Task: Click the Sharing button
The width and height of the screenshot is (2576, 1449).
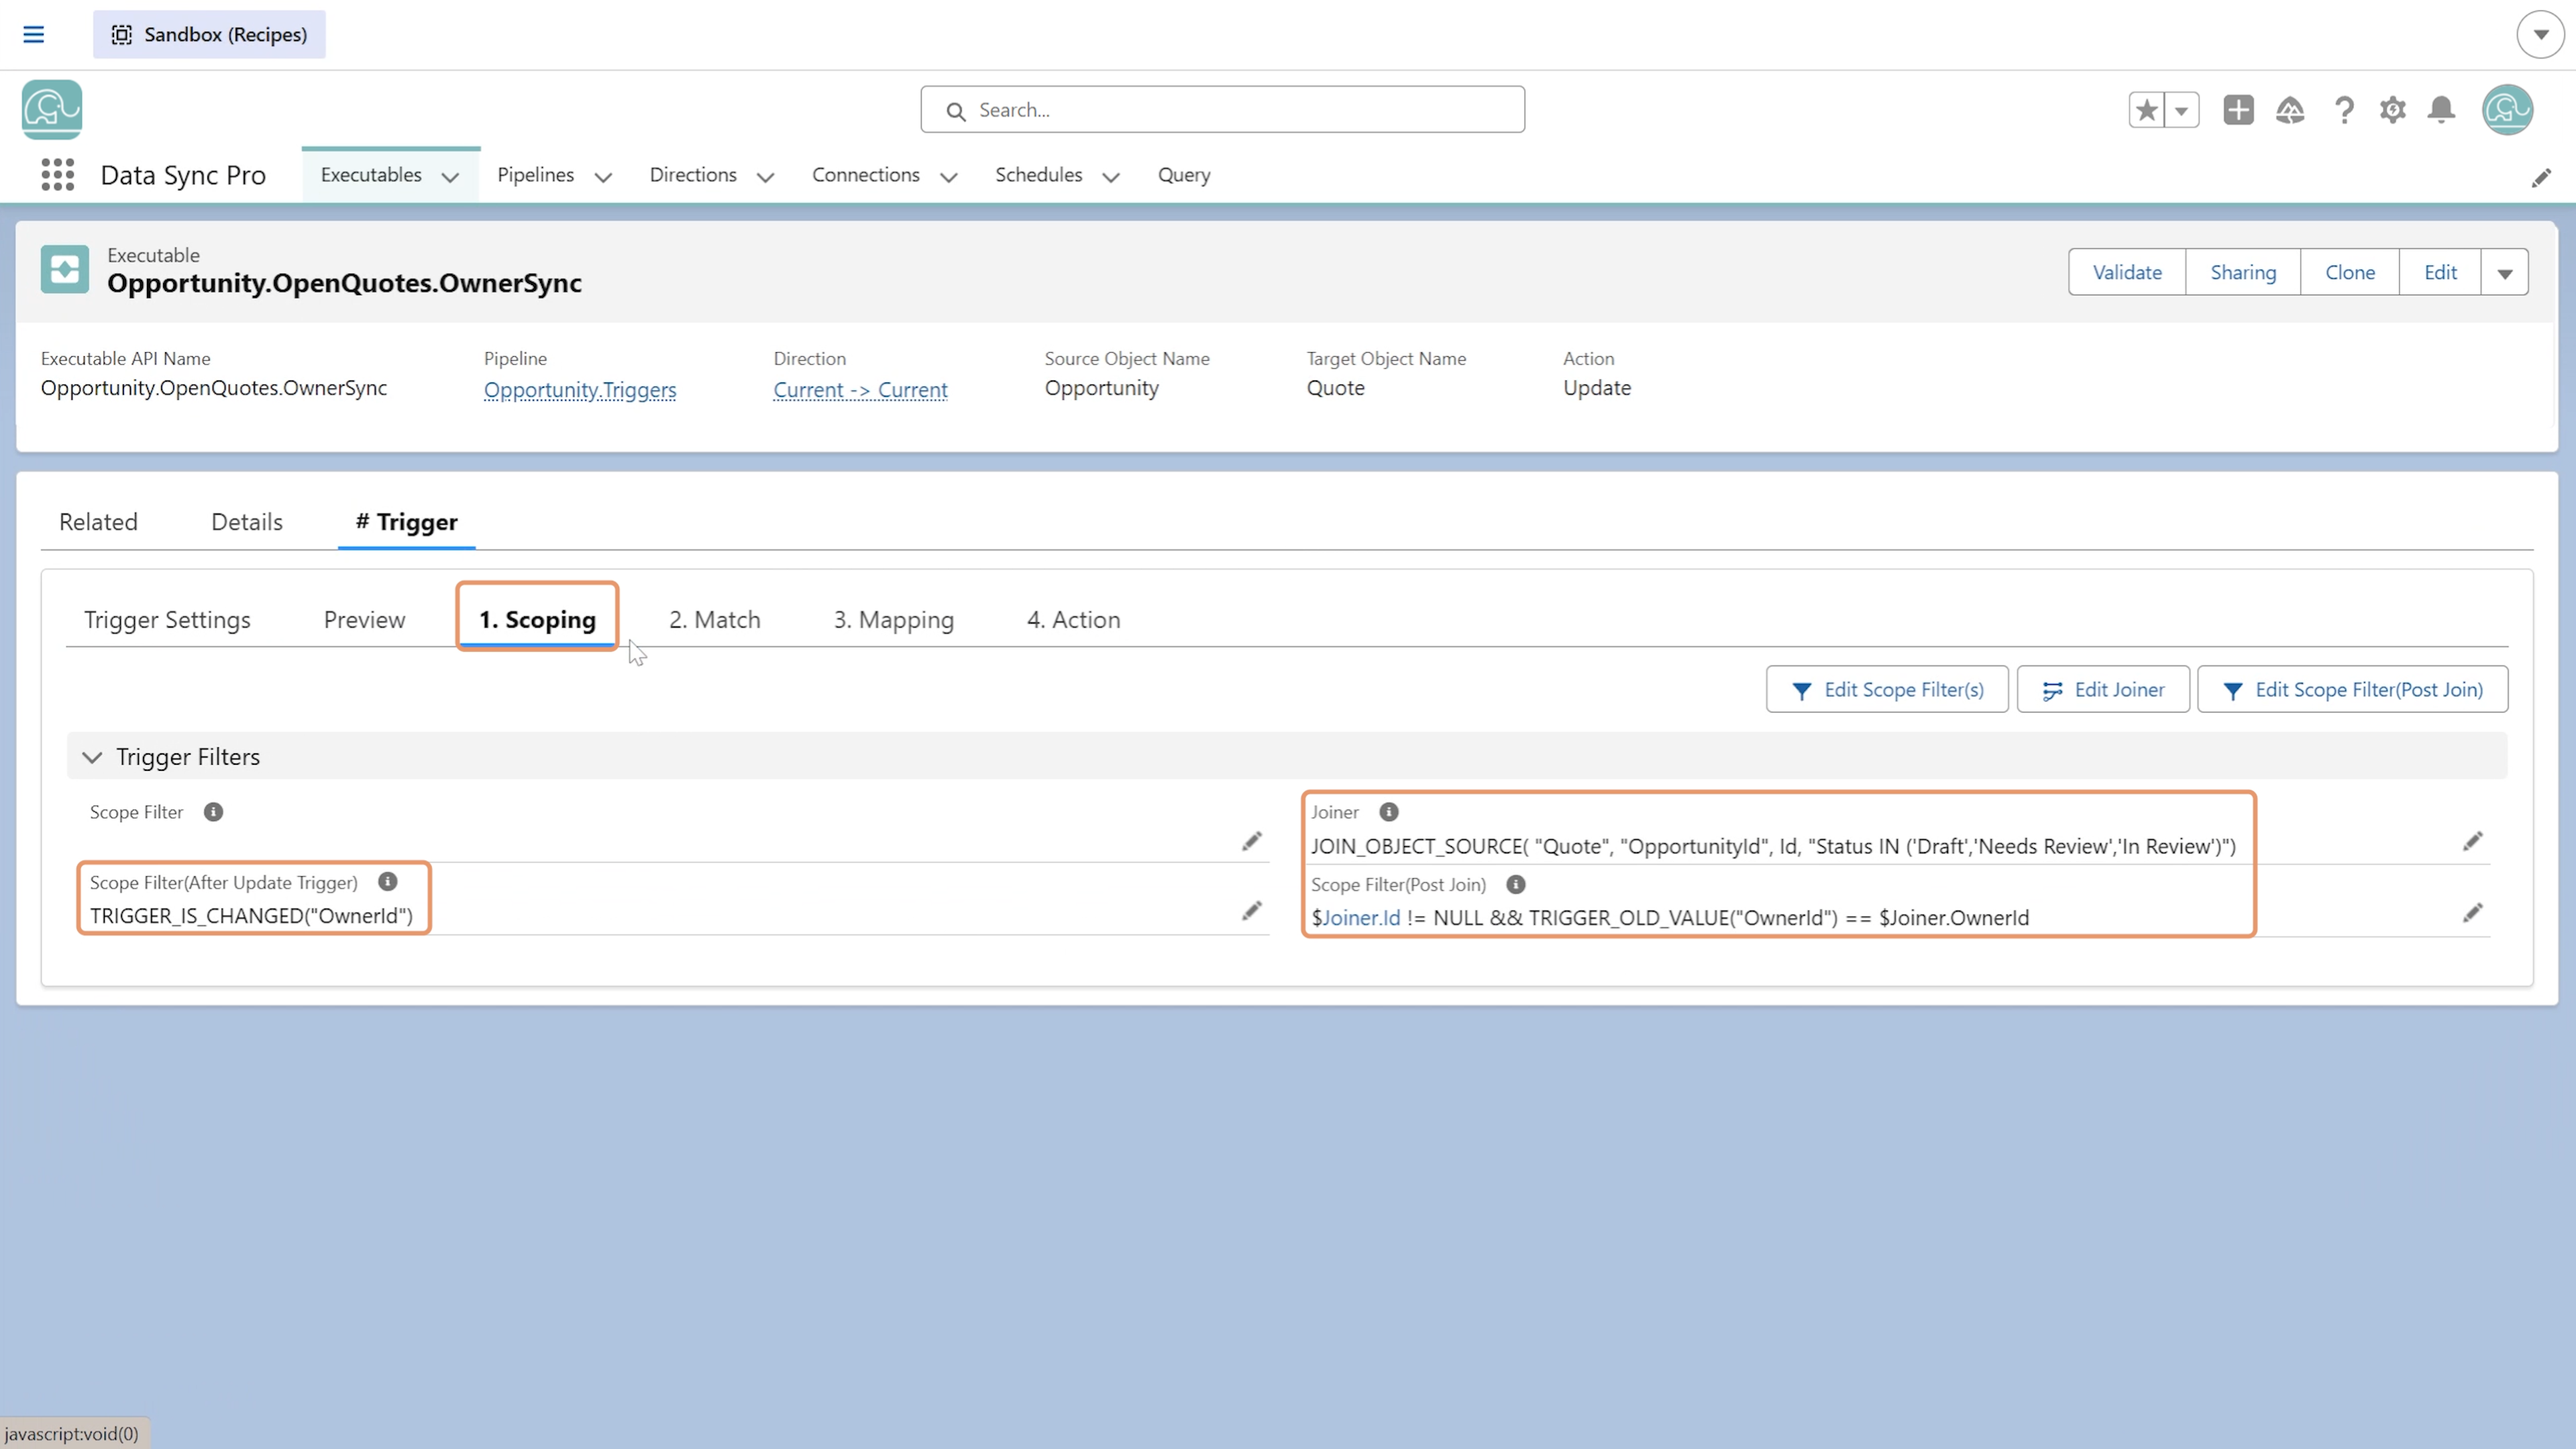Action: tap(2243, 272)
